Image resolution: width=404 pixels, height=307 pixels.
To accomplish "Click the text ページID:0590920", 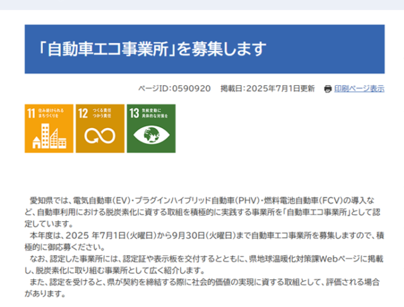I will click(x=174, y=88).
